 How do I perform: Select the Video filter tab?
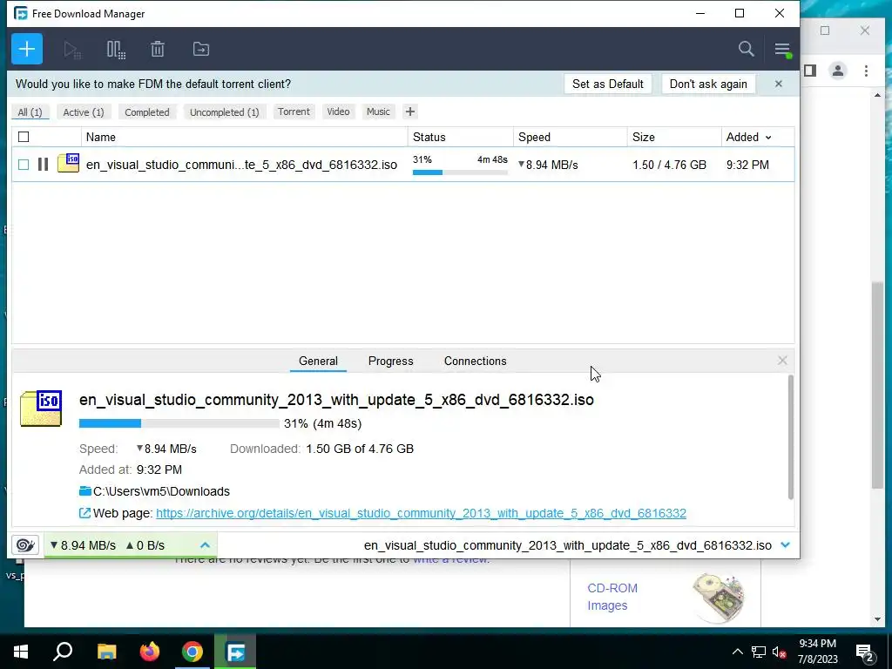pyautogui.click(x=338, y=111)
